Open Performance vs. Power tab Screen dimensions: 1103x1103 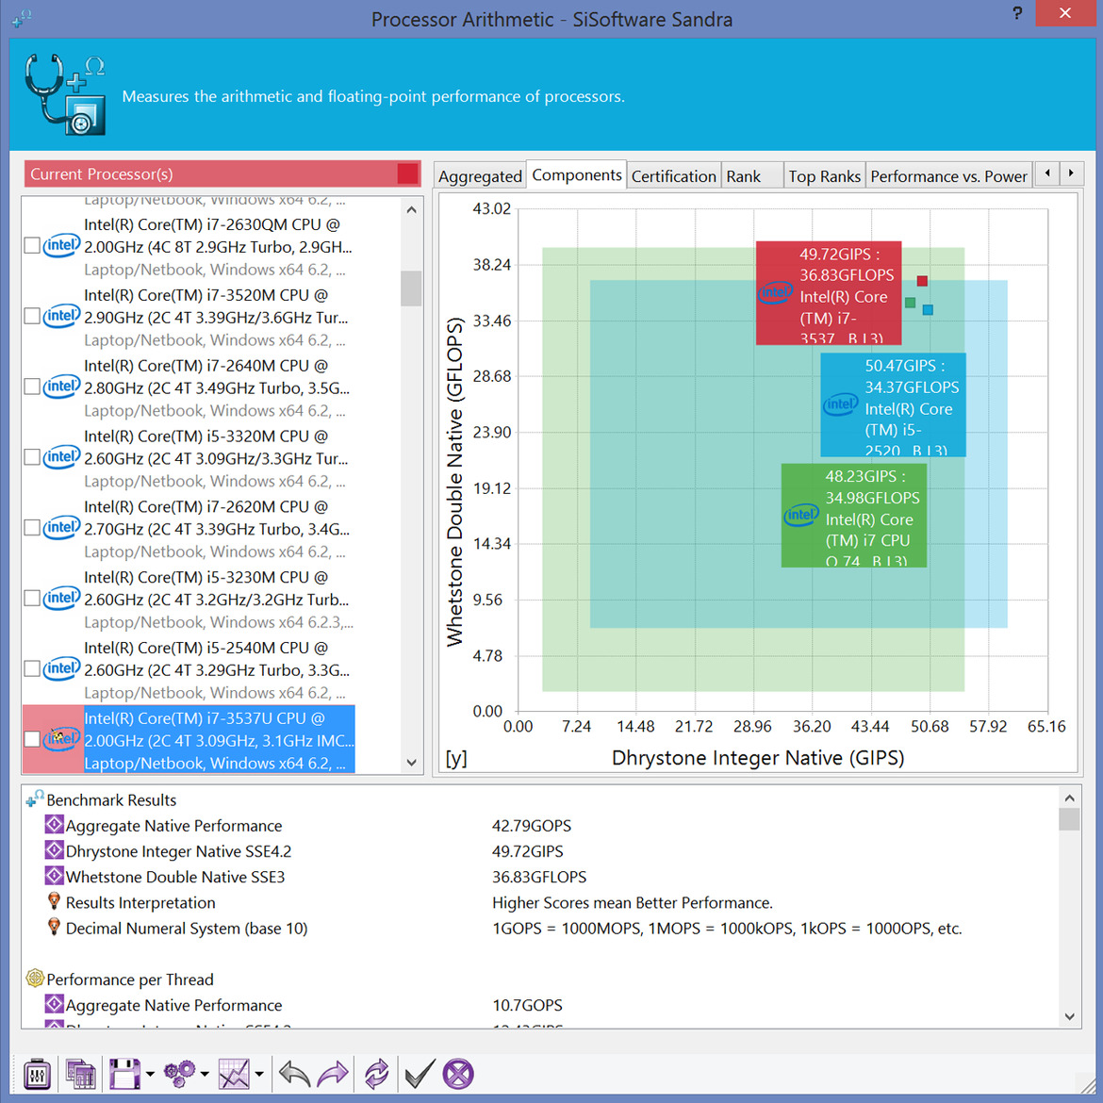tap(949, 176)
